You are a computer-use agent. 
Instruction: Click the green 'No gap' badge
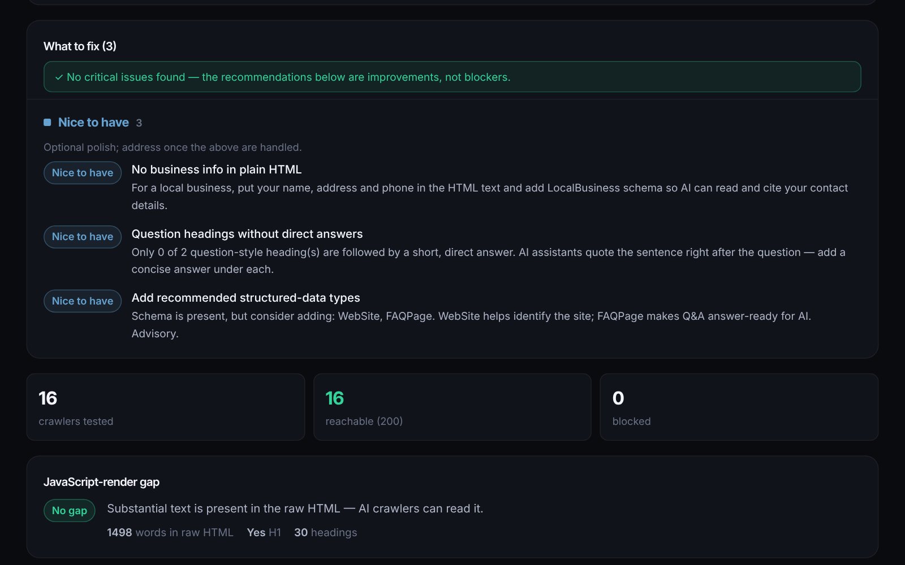point(70,511)
